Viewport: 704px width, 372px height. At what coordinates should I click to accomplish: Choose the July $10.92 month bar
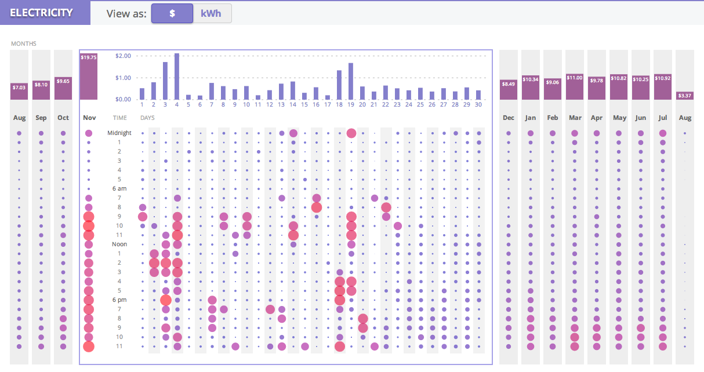(663, 86)
